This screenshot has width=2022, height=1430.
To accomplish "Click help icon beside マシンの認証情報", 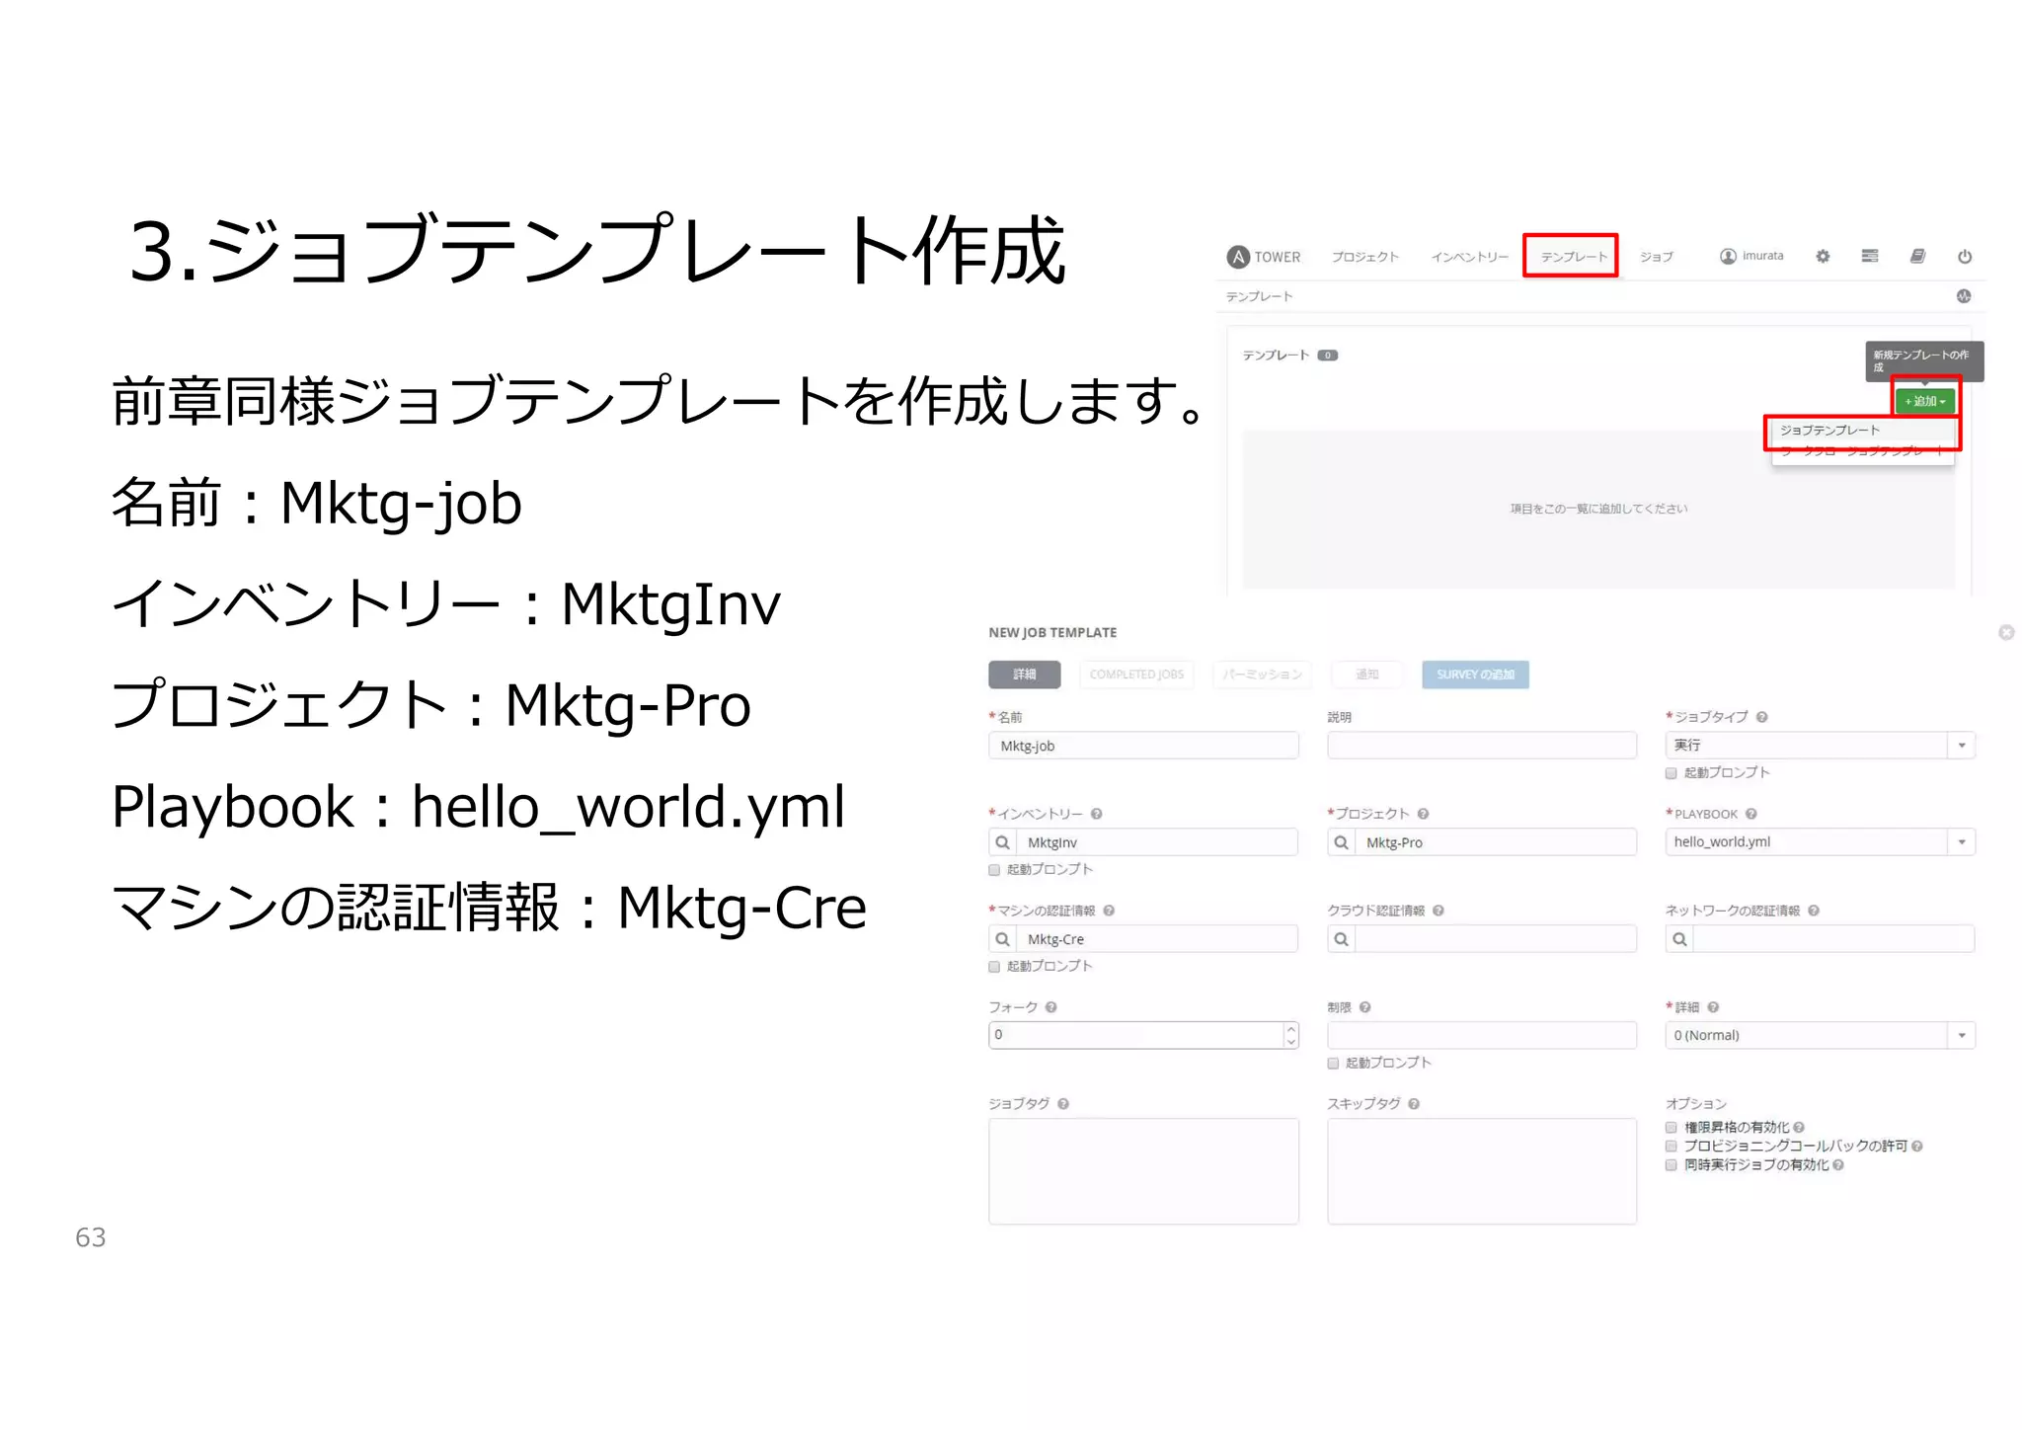I will coord(1109,911).
